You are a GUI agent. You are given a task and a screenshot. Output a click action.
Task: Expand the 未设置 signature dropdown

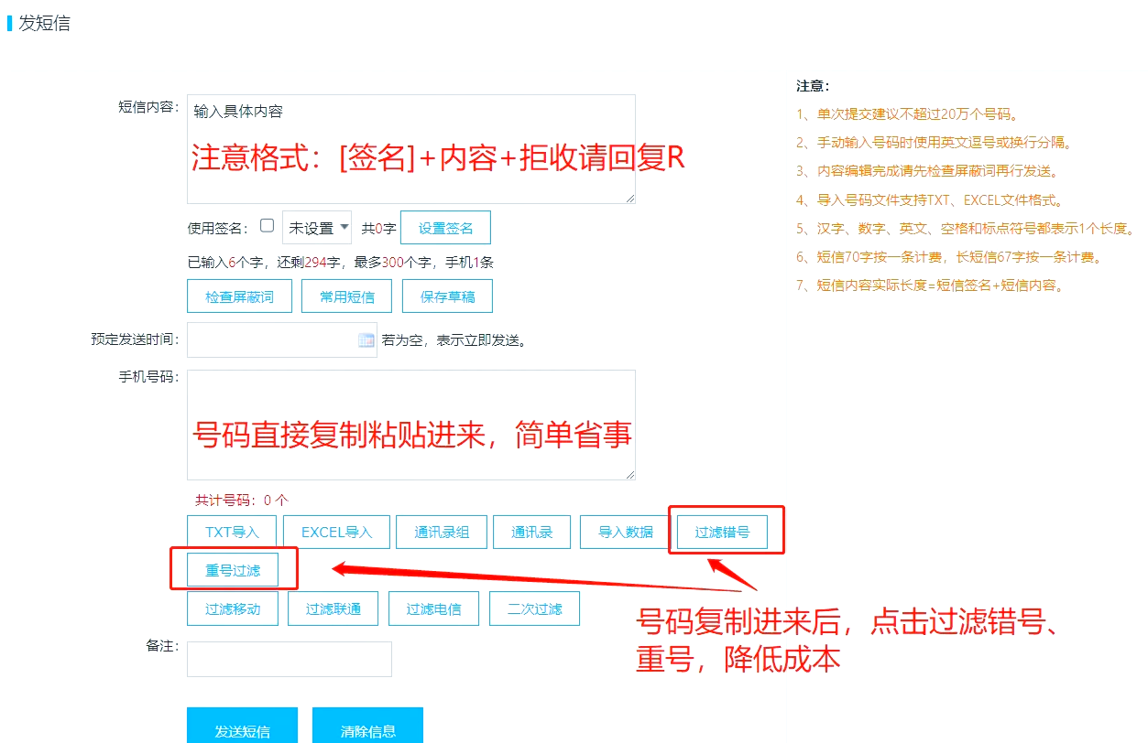(317, 228)
